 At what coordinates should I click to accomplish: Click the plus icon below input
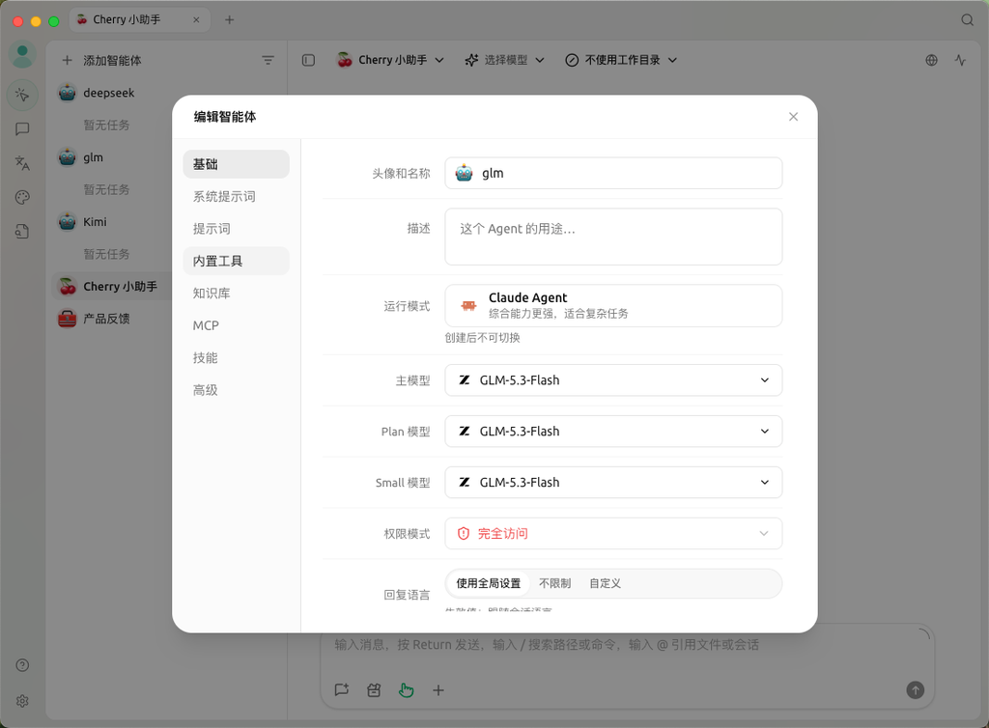438,690
